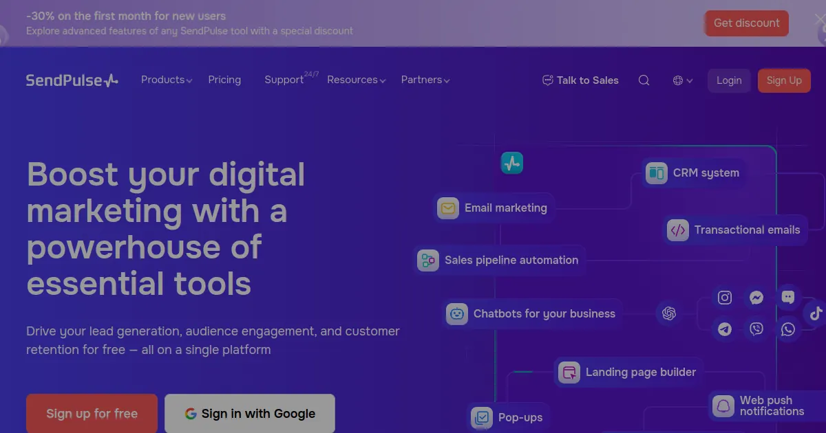
Task: Click the Messenger icon
Action: pos(756,298)
